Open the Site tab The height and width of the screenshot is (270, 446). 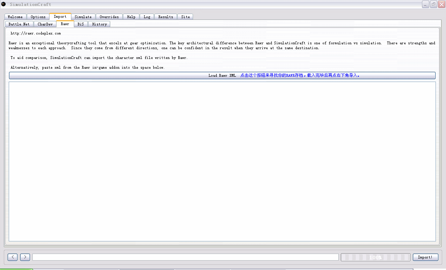pyautogui.click(x=185, y=17)
